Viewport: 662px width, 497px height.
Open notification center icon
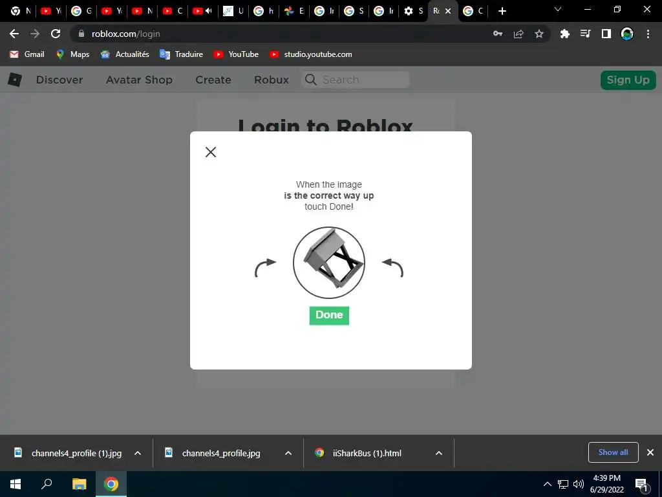[641, 484]
